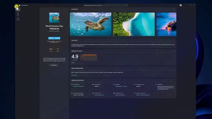Click the Supported languages icon
The height and width of the screenshot is (119, 212).
[x=72, y=93]
